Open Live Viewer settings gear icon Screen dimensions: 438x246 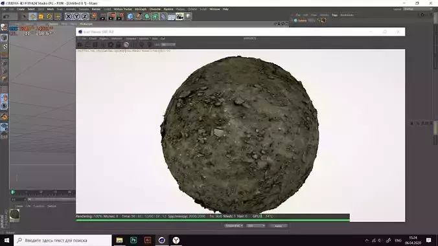[x=111, y=45]
